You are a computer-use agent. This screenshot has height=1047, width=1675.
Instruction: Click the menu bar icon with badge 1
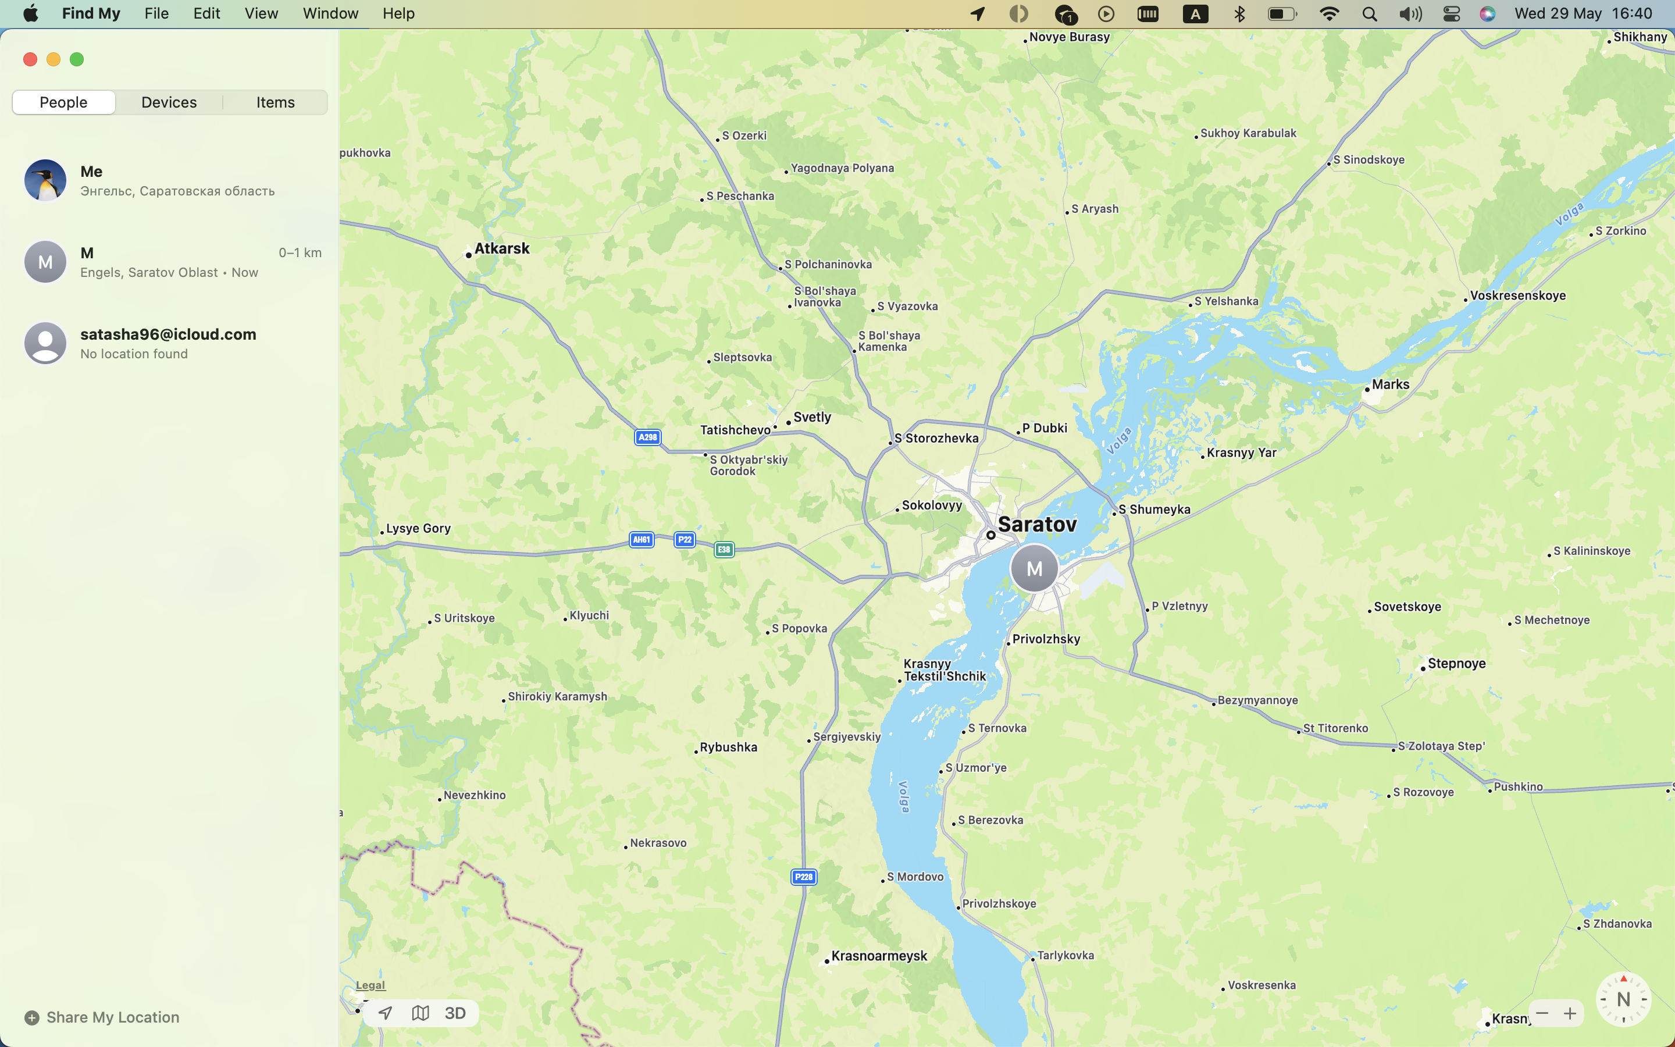pyautogui.click(x=1065, y=13)
